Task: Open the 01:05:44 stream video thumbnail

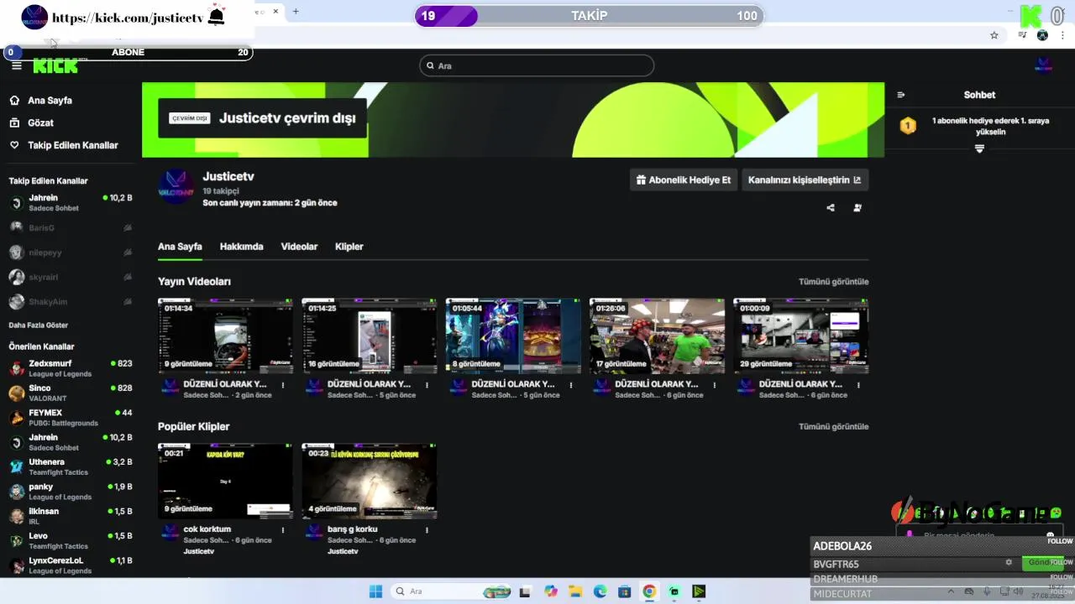Action: click(x=512, y=336)
